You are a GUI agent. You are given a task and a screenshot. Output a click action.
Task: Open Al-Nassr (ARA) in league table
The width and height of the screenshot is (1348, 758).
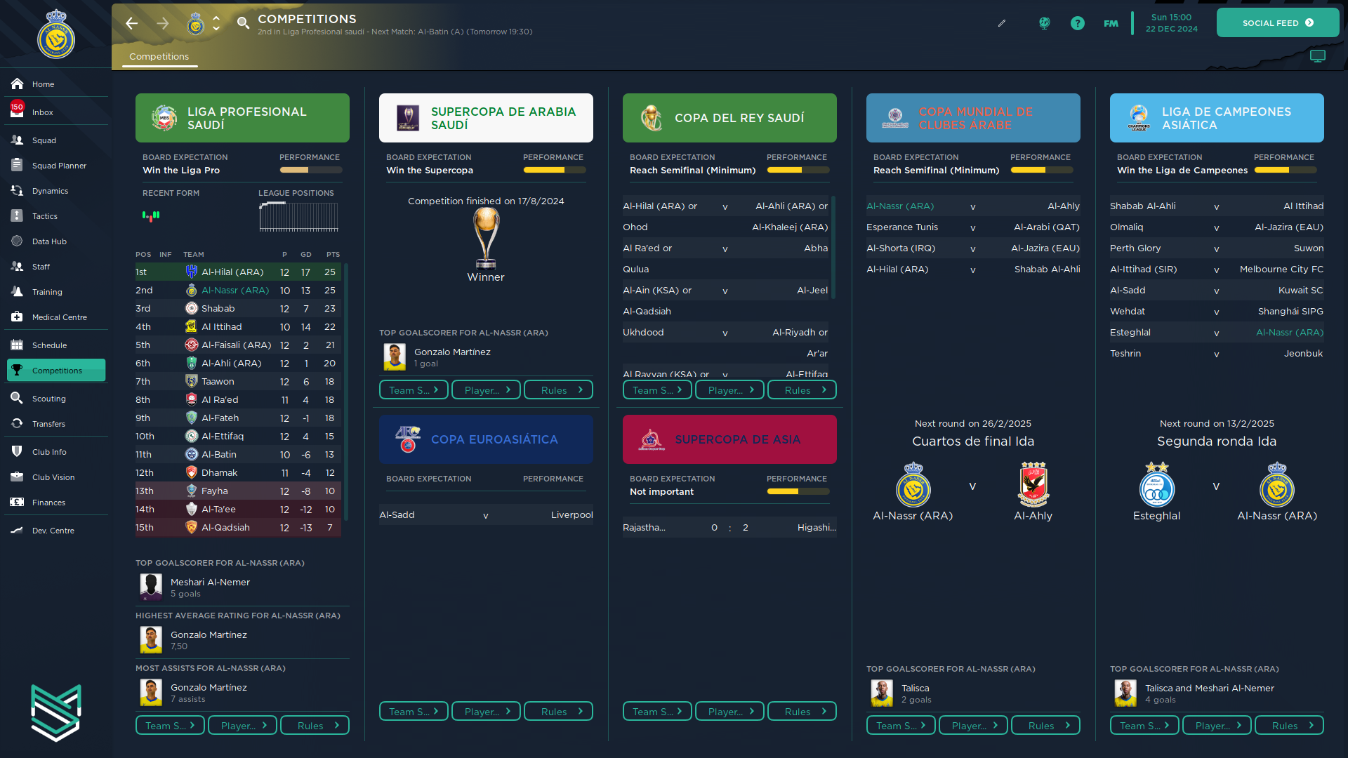tap(235, 290)
